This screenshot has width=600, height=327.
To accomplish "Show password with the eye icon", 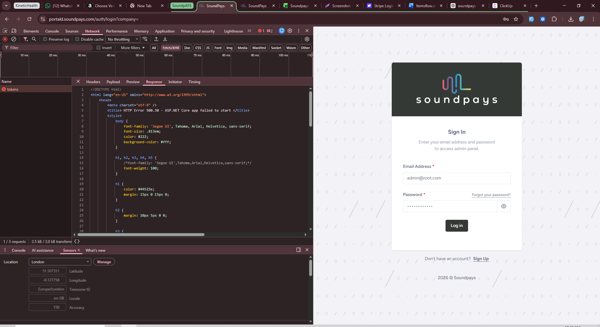I will [503, 206].
